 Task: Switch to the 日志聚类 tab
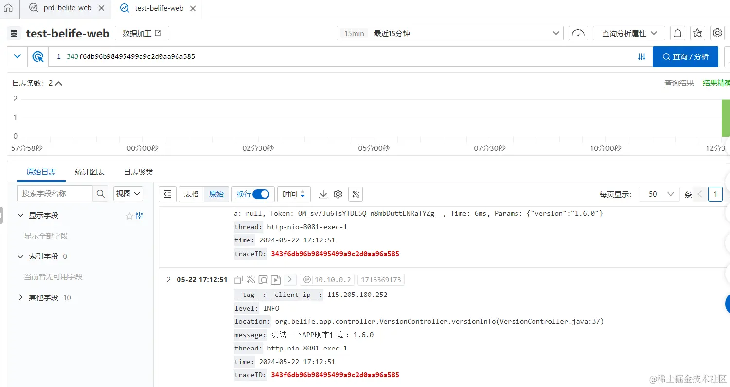pos(138,172)
